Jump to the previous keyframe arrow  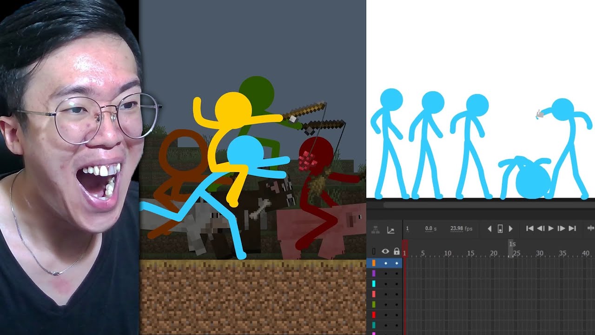point(489,228)
